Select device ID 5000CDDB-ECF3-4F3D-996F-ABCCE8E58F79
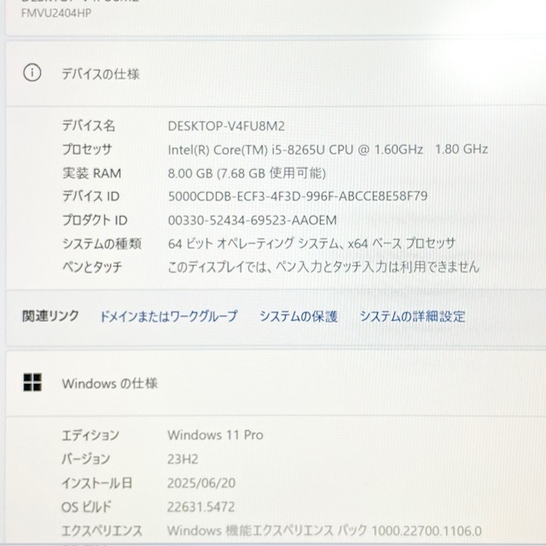The image size is (546, 546). coord(298,196)
